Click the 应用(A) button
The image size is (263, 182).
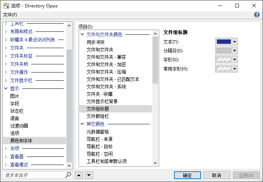coord(246,175)
